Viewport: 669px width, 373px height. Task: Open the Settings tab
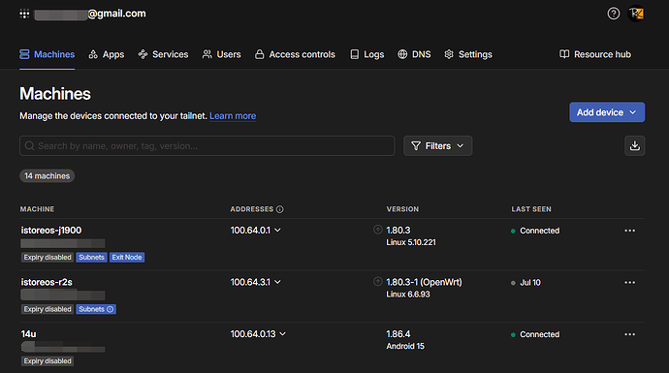coord(468,54)
